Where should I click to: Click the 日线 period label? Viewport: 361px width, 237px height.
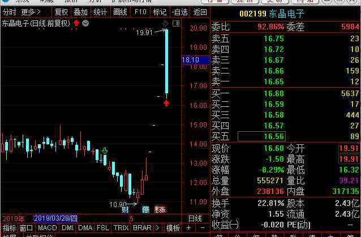click(195, 218)
